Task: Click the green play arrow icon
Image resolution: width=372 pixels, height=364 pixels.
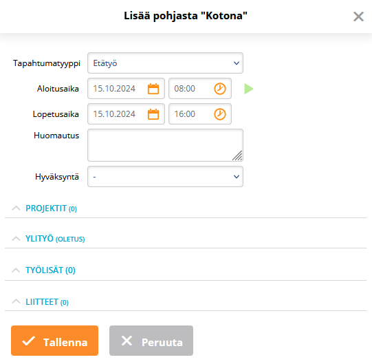Action: tap(249, 89)
